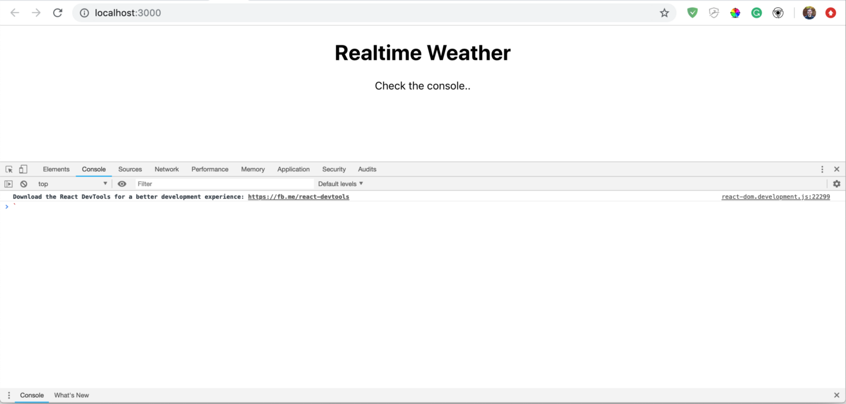Open the green shield extension
This screenshot has width=846, height=404.
(692, 13)
